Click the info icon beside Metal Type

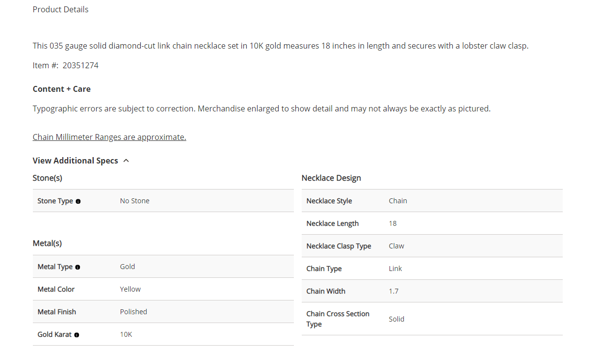pyautogui.click(x=78, y=267)
